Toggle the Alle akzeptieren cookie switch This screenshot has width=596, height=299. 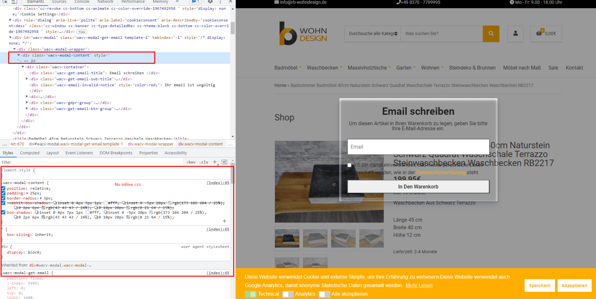click(324, 294)
